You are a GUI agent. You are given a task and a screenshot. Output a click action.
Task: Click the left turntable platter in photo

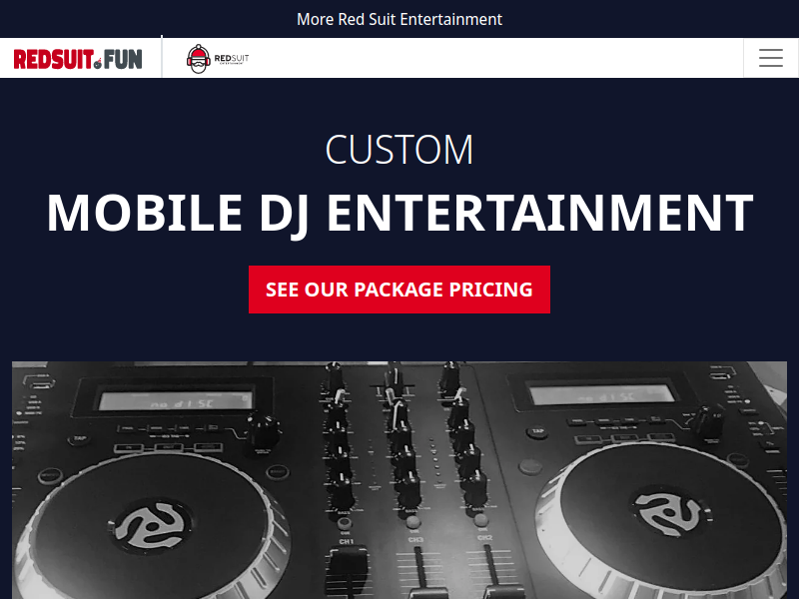[153, 527]
